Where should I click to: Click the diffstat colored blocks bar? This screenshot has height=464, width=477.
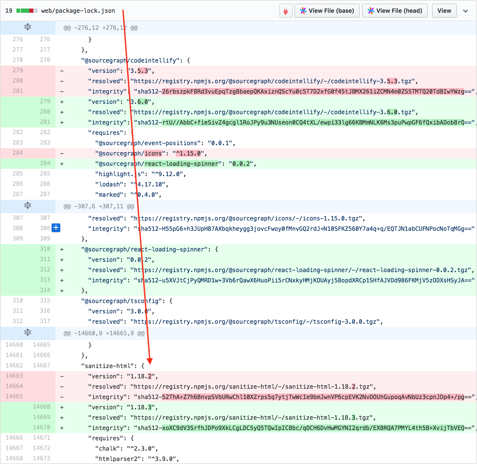[x=27, y=11]
